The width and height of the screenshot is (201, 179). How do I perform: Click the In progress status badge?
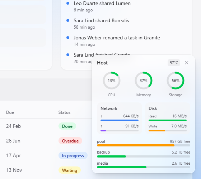tap(73, 156)
